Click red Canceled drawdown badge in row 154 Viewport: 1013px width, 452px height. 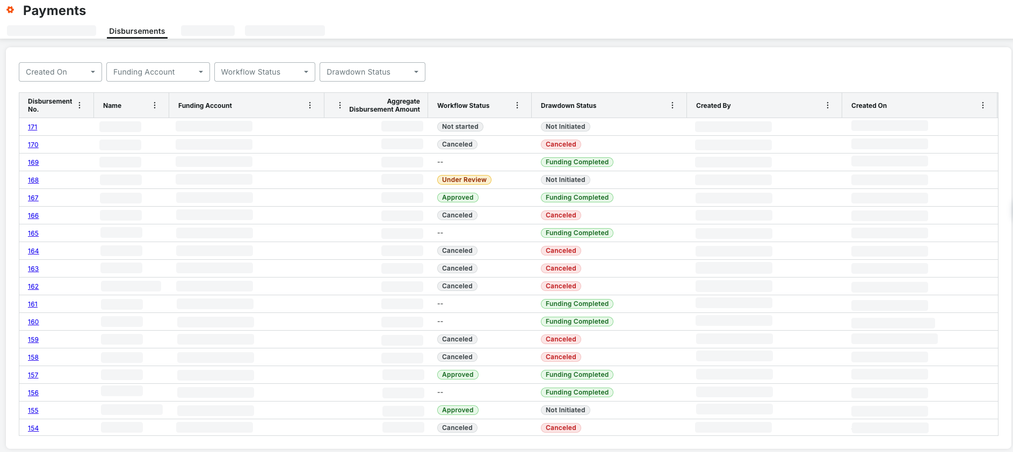tap(561, 428)
